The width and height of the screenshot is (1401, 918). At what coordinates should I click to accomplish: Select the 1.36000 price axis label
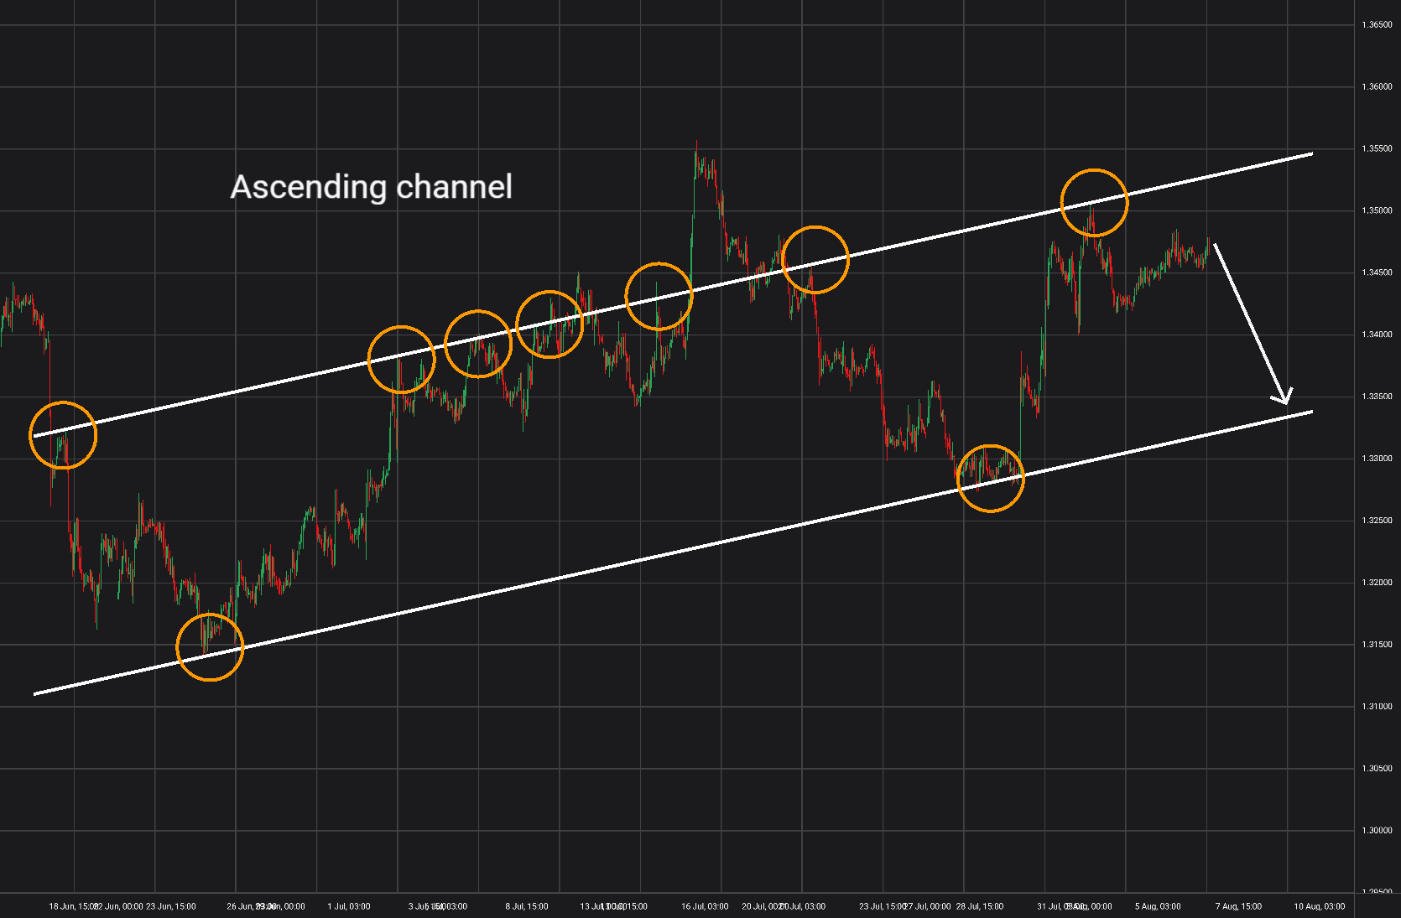pyautogui.click(x=1377, y=87)
